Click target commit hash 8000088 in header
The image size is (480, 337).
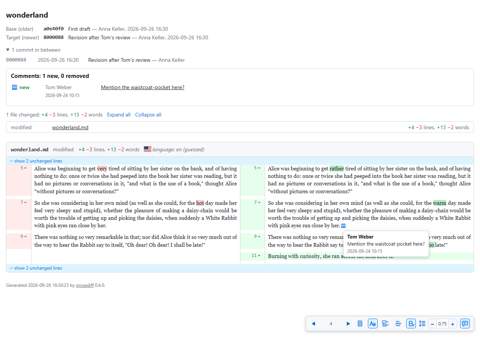tap(54, 37)
